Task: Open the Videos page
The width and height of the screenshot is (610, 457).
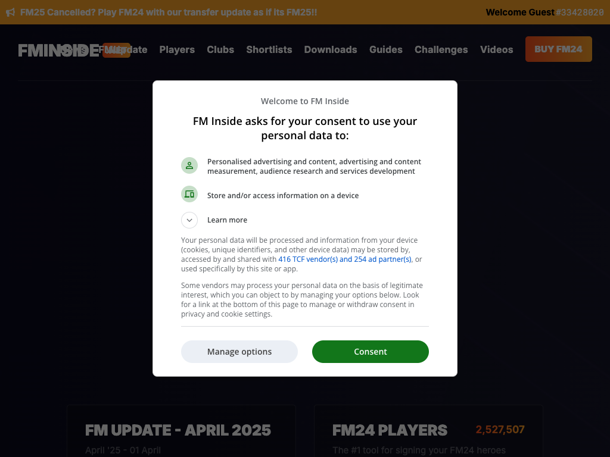Action: (497, 49)
